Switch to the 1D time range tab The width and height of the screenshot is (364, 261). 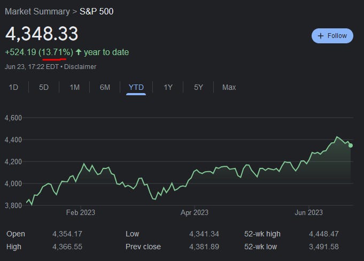pos(13,87)
